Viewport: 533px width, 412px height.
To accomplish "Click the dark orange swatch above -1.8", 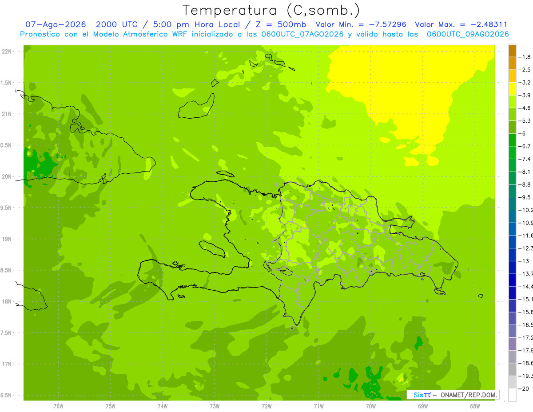I will click(512, 51).
